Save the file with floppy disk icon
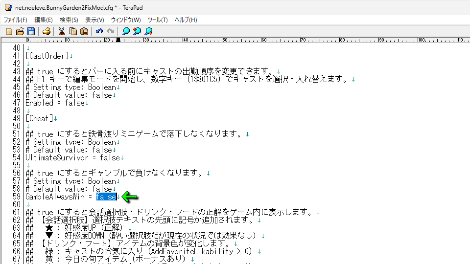The image size is (470, 264). click(31, 31)
